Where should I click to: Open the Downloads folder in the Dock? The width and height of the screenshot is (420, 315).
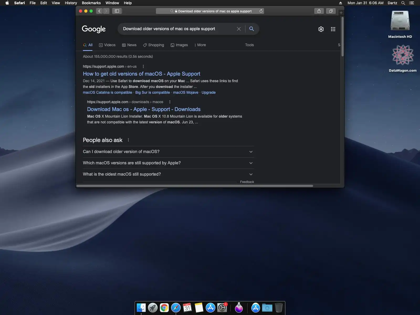click(x=267, y=307)
